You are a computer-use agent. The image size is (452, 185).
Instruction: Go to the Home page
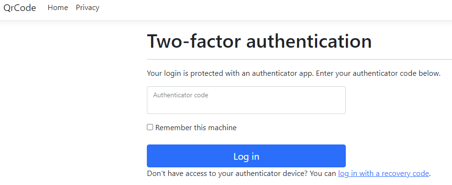[58, 8]
